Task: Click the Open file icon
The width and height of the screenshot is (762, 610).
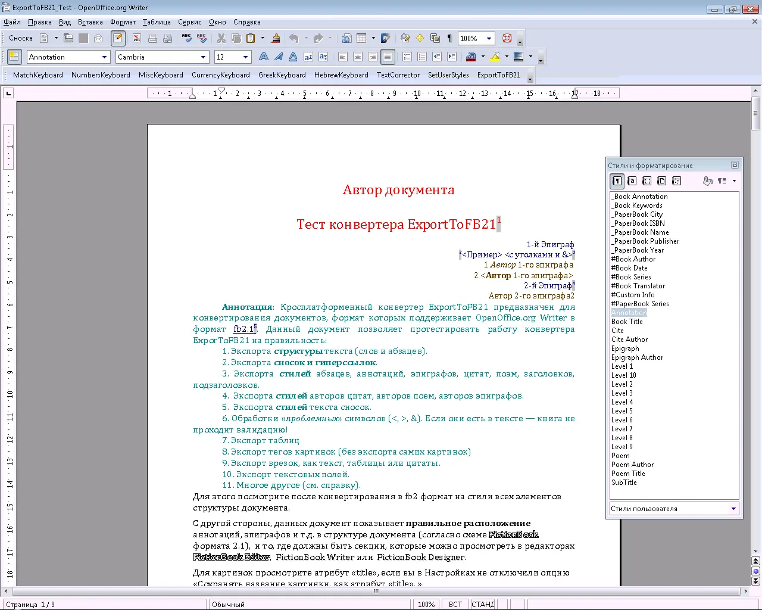Action: 68,38
